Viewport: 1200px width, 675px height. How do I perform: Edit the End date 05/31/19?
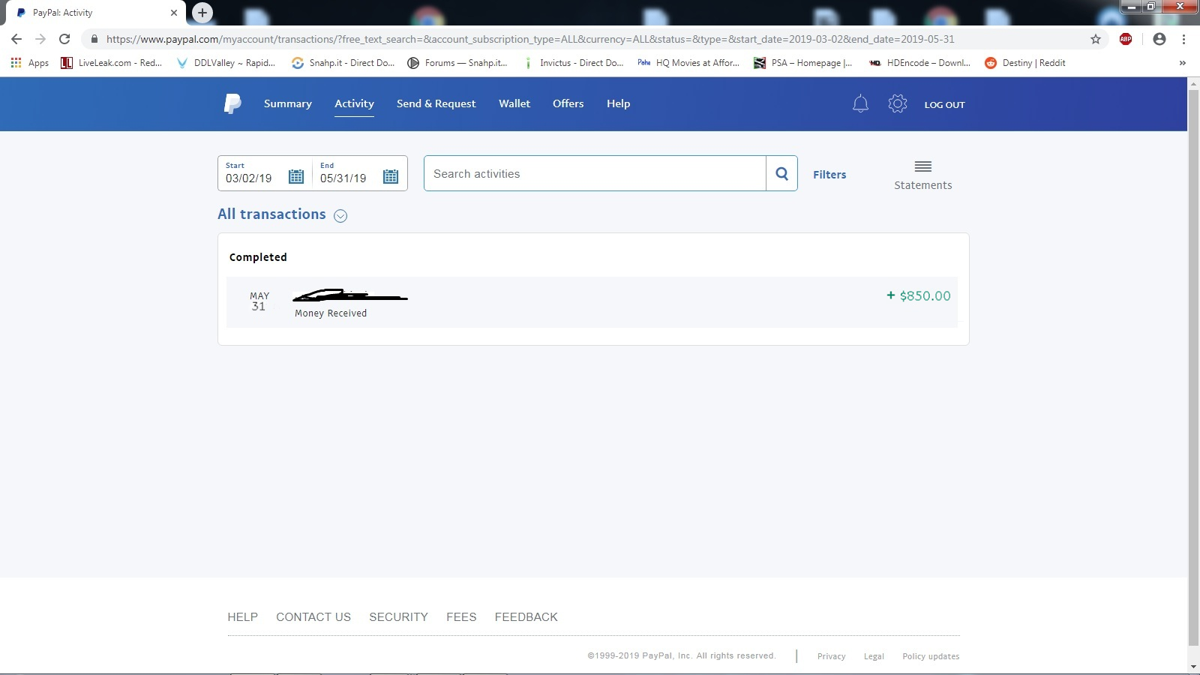(x=343, y=178)
